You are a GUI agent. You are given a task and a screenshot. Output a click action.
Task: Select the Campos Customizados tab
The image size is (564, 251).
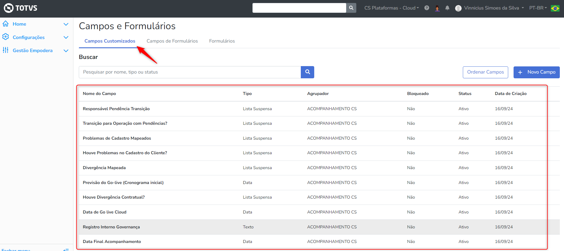(110, 41)
